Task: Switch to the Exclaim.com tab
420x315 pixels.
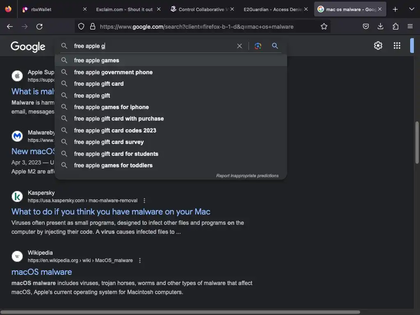Action: (124, 9)
